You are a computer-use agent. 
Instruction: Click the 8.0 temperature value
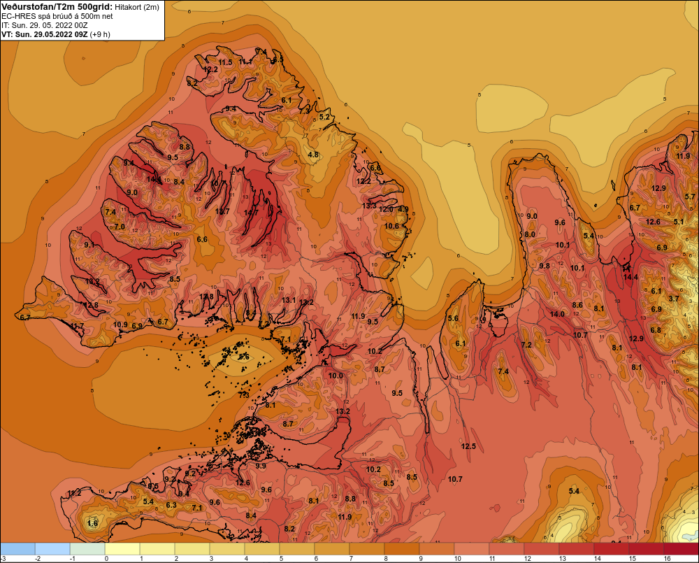click(x=530, y=235)
